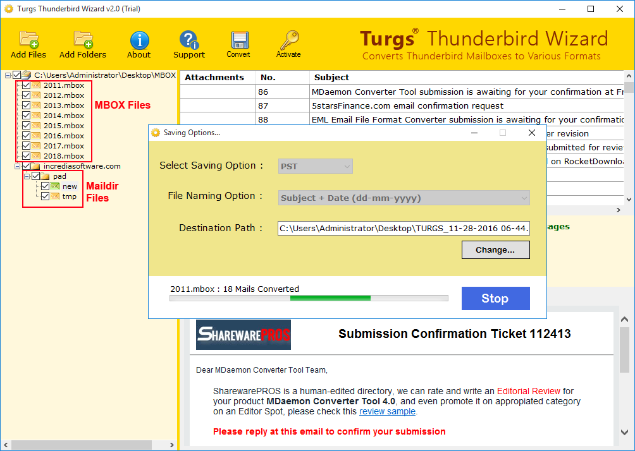The width and height of the screenshot is (635, 451).
Task: Toggle the C:\Users root MBOX checkbox
Action: click(16, 75)
